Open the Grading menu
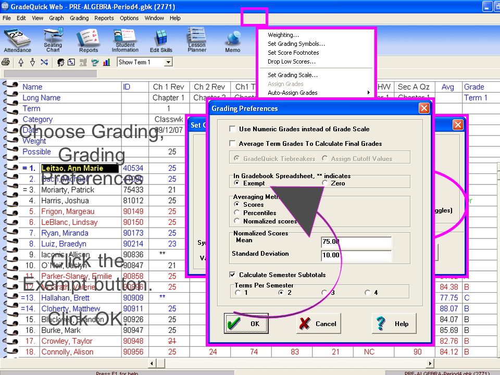500x375 pixels. coord(79,18)
